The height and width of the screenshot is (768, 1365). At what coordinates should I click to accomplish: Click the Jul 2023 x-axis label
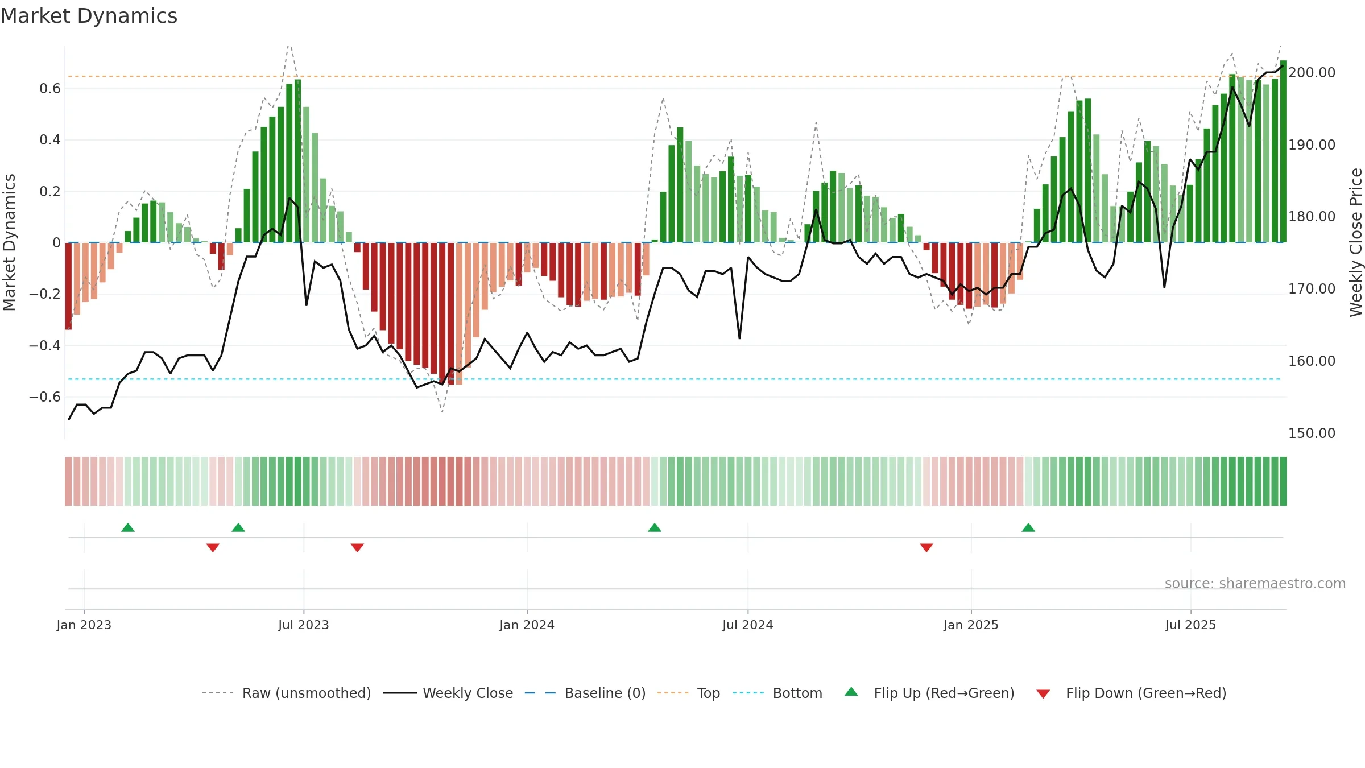point(304,625)
